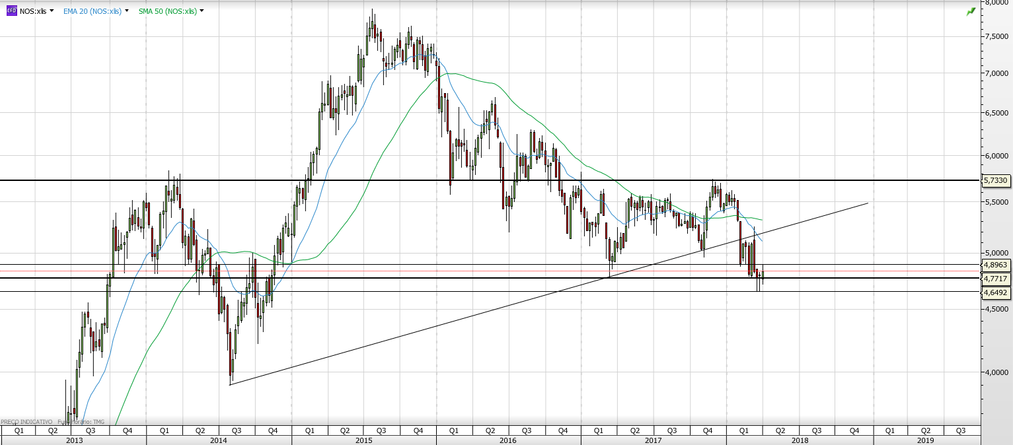Select the rising diagonal trendline from 2014 low

click(548, 294)
